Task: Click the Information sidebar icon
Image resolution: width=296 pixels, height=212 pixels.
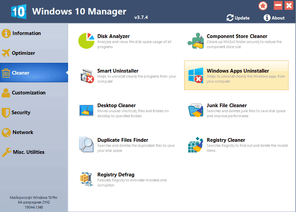Action: pyautogui.click(x=6, y=33)
